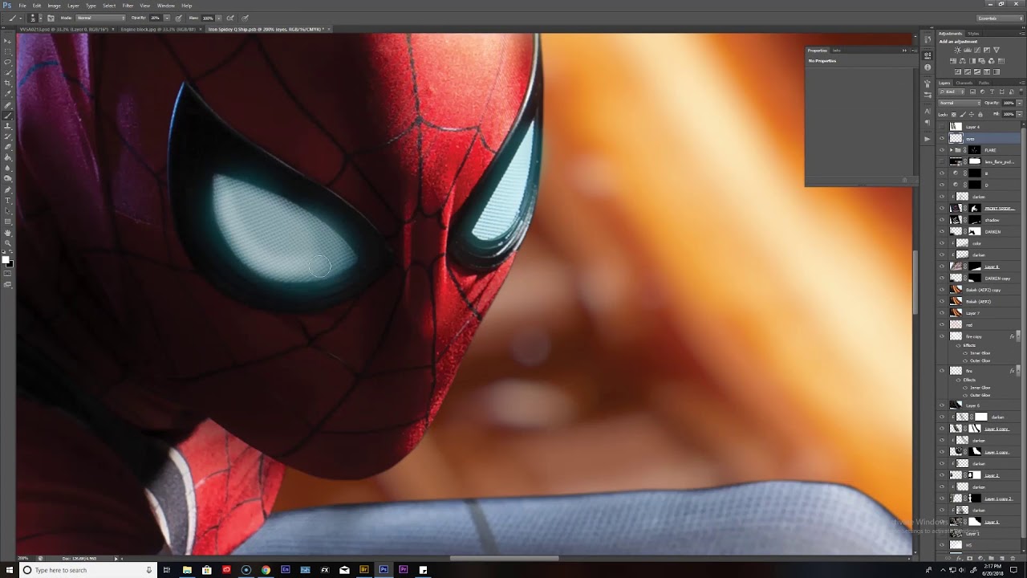This screenshot has height=578, width=1027.
Task: Toggle Edit in Quick Mask mode
Action: tap(8, 274)
